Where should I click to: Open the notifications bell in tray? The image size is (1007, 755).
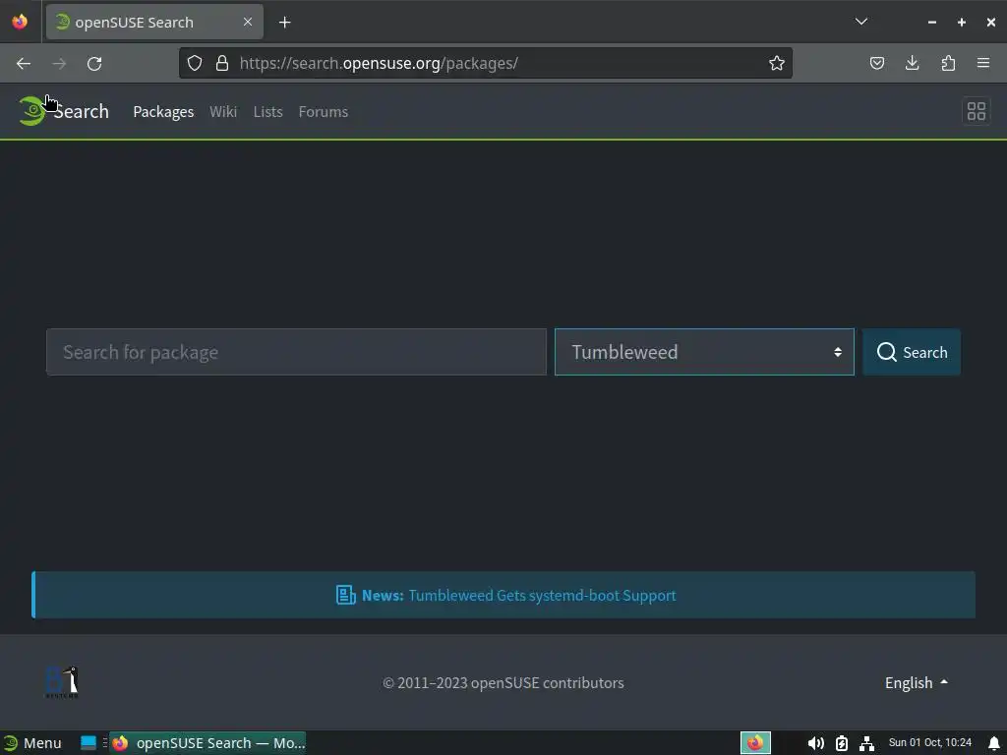tap(994, 743)
